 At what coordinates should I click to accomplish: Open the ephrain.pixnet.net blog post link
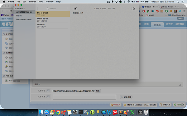pos(74,91)
